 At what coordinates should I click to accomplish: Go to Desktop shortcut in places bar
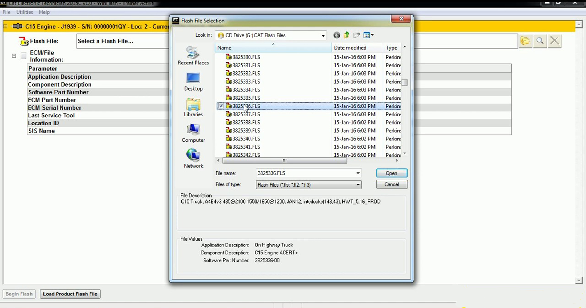click(x=193, y=82)
